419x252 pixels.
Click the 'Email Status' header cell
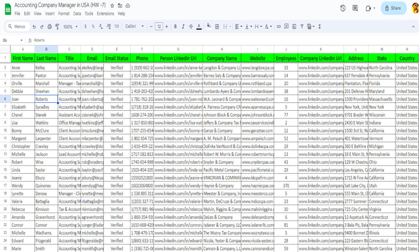coord(117,59)
